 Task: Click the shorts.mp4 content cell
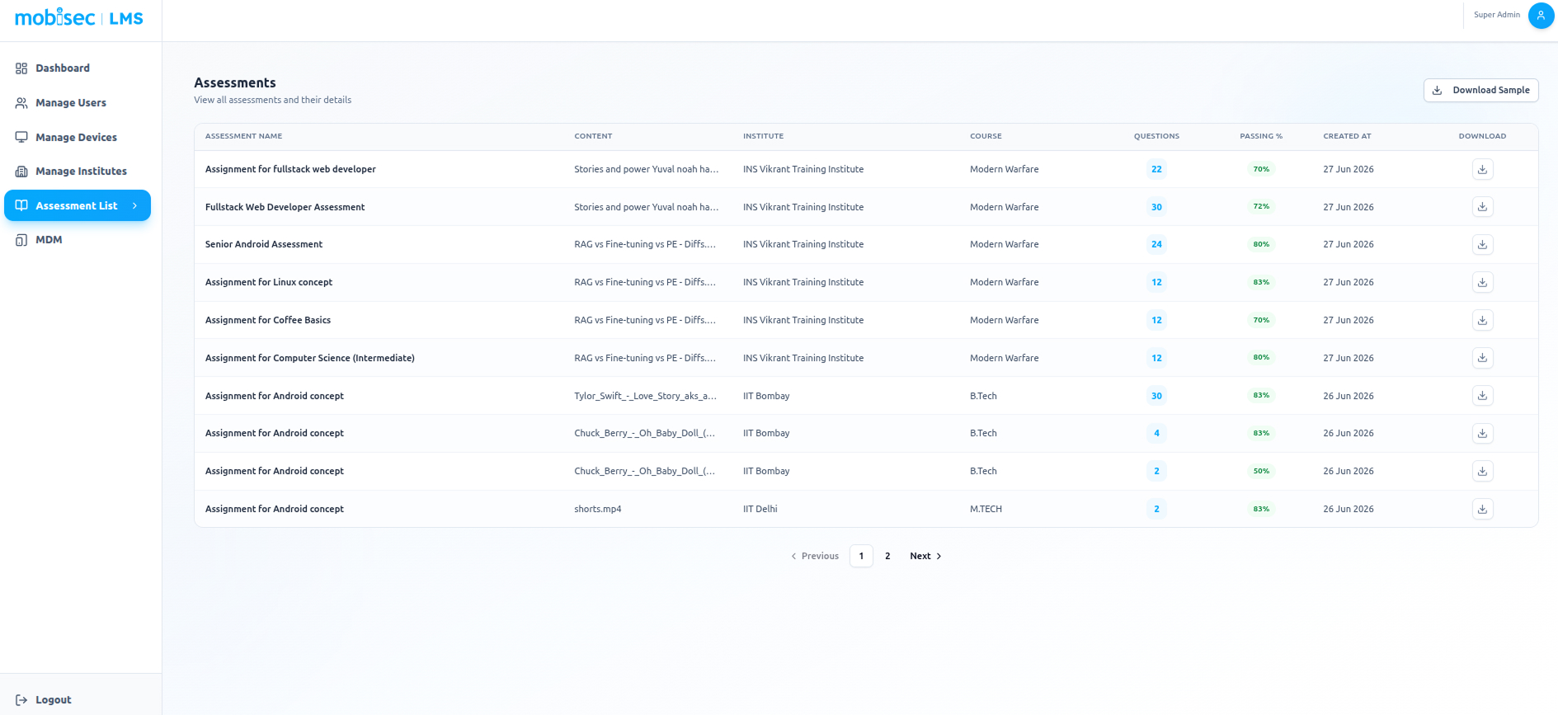pyautogui.click(x=598, y=509)
